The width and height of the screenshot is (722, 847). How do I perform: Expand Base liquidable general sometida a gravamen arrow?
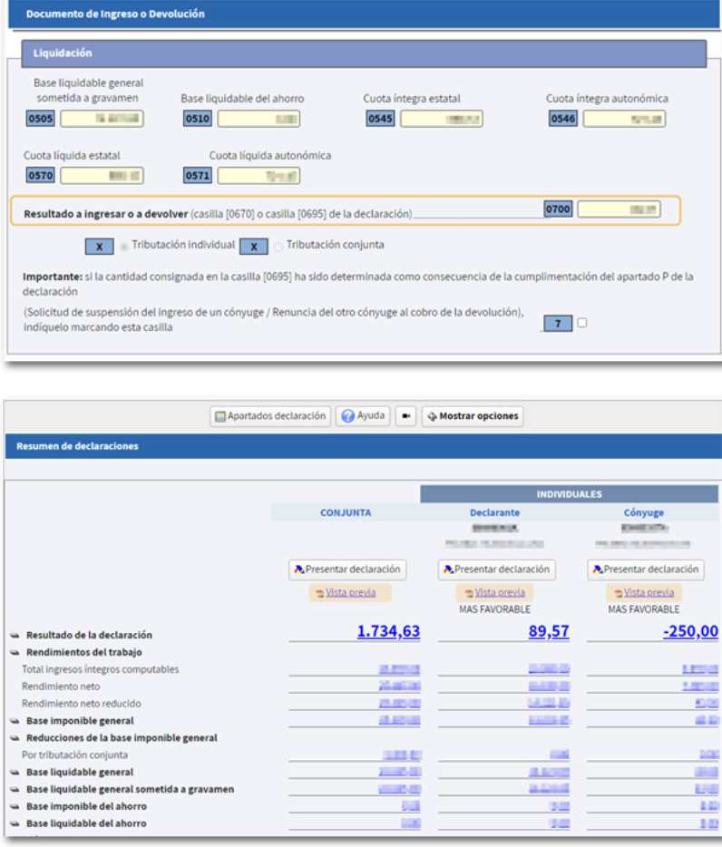[15, 790]
